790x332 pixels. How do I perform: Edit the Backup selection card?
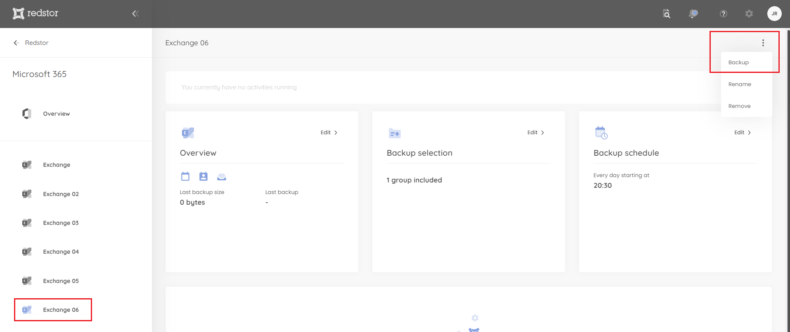pos(536,133)
